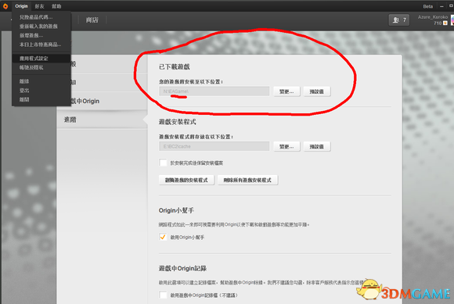Click the Origin小幫手 section heading
Image resolution: width=454 pixels, height=304 pixels.
(176, 210)
